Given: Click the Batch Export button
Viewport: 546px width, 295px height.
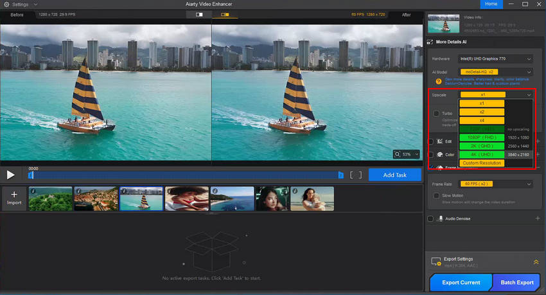Looking at the screenshot, I should click(516, 282).
